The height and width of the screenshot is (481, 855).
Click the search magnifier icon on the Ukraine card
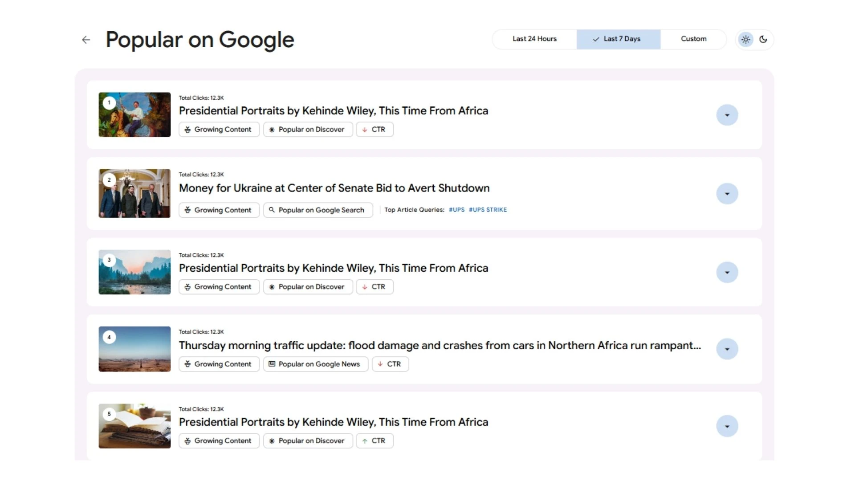272,210
